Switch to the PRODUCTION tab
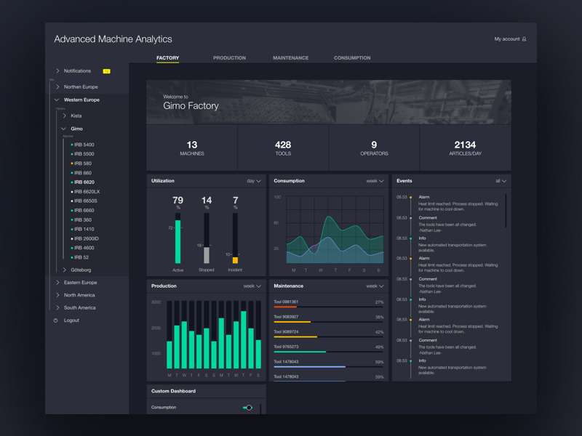Image resolution: width=582 pixels, height=436 pixels. [230, 57]
